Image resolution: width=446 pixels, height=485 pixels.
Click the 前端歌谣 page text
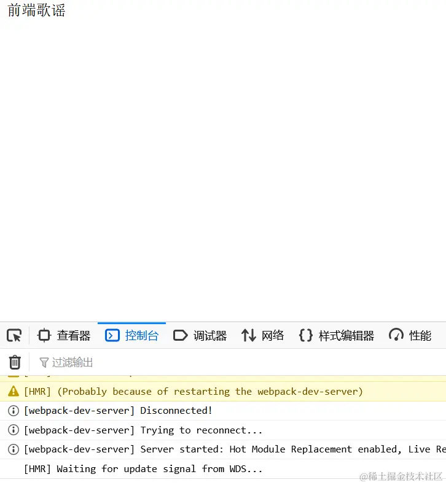(36, 10)
